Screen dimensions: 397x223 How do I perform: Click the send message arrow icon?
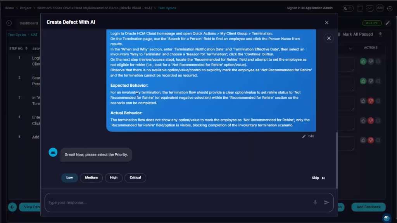(326, 202)
